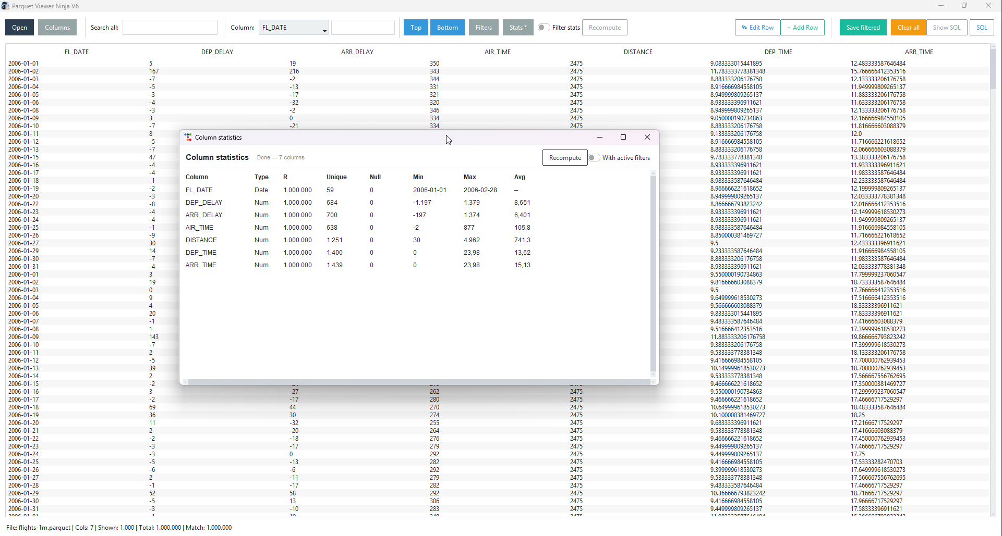This screenshot has height=536, width=1002.
Task: Click the Search all input field
Action: point(170,28)
